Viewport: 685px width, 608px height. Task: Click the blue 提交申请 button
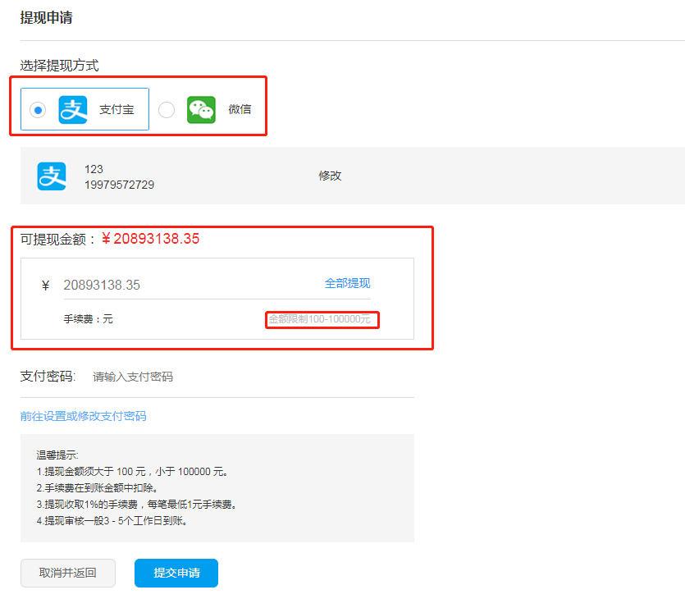(x=176, y=574)
